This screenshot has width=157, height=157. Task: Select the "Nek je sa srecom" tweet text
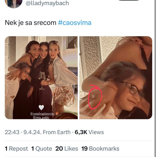[x=31, y=23]
